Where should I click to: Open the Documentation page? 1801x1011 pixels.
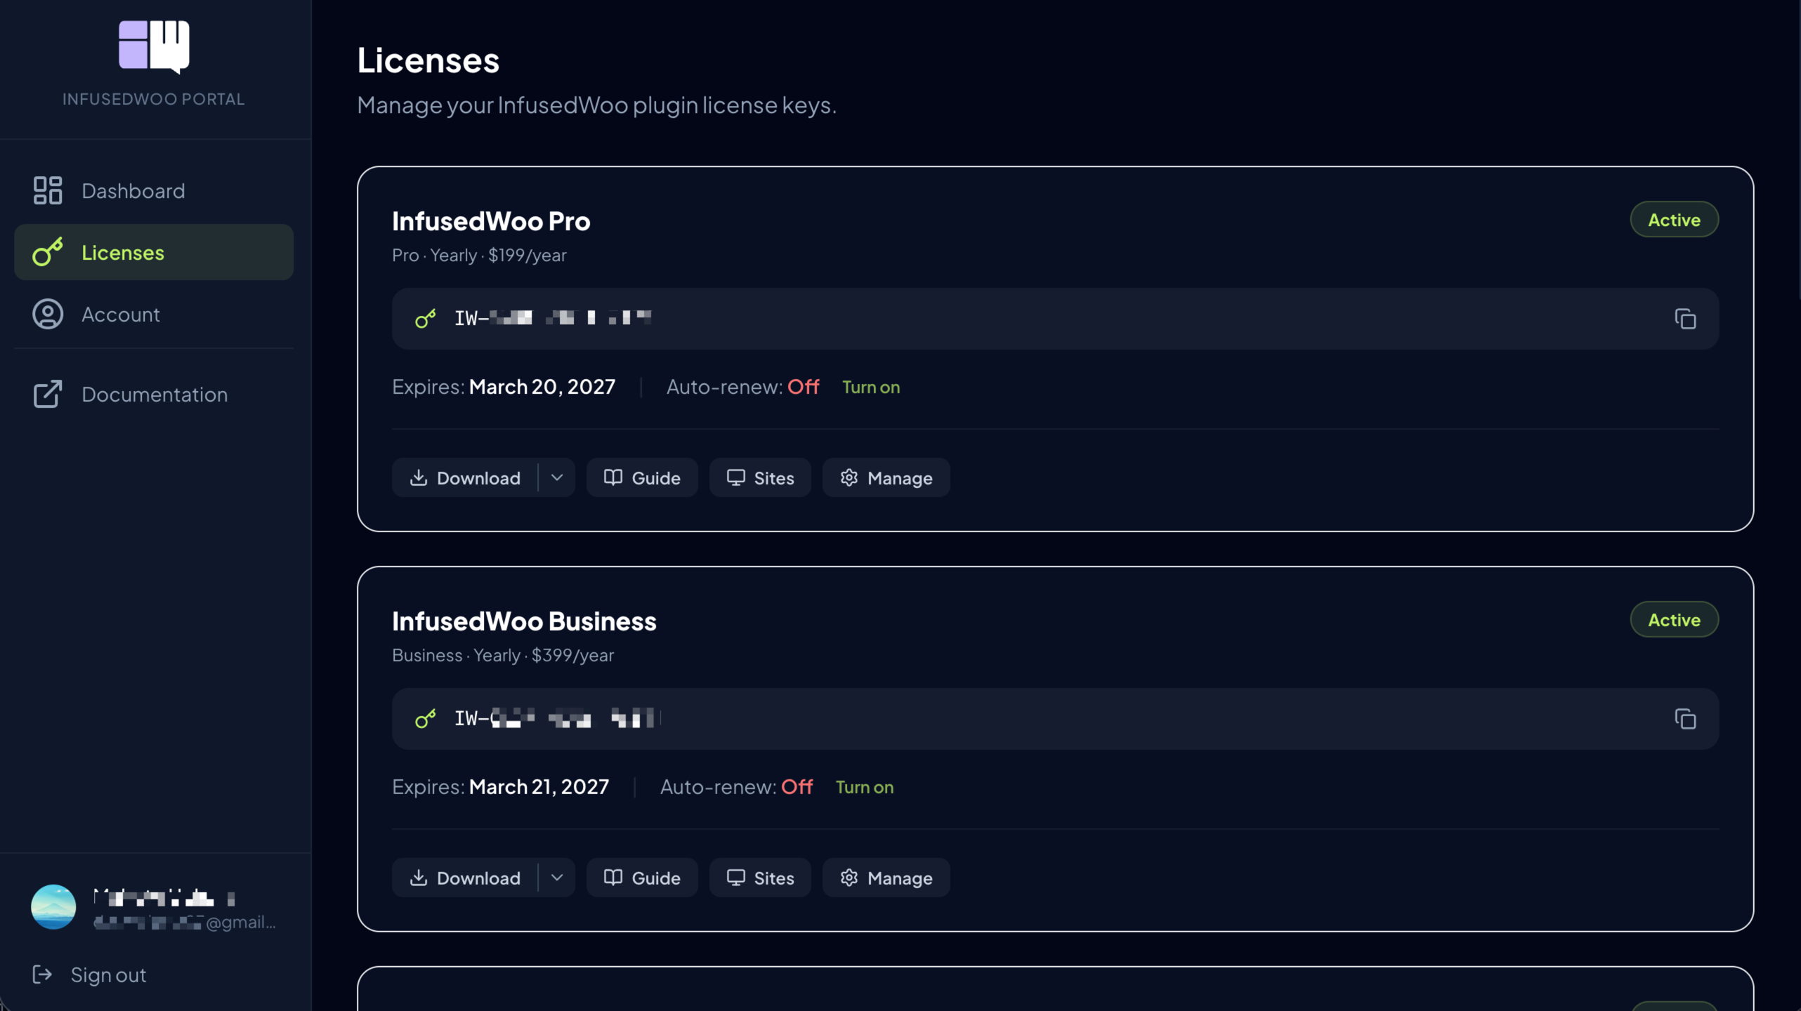[x=155, y=394]
